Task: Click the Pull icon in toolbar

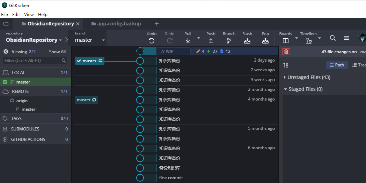Action: [188, 40]
